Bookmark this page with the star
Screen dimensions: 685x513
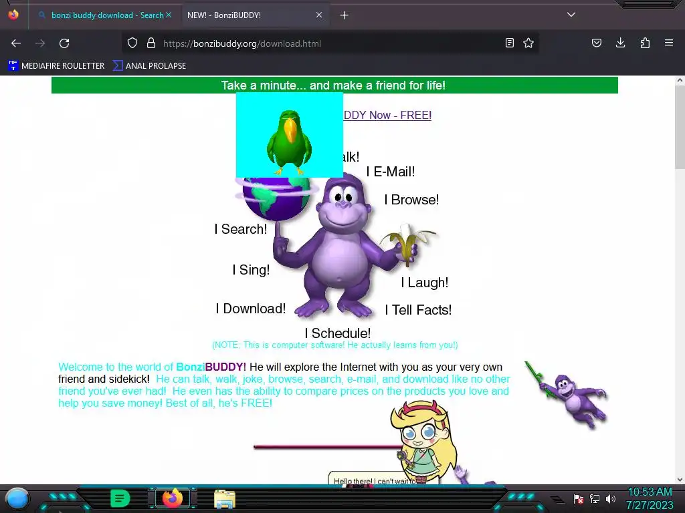coord(528,43)
